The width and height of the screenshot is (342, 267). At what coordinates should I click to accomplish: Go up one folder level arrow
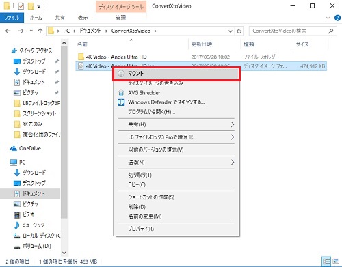40,31
